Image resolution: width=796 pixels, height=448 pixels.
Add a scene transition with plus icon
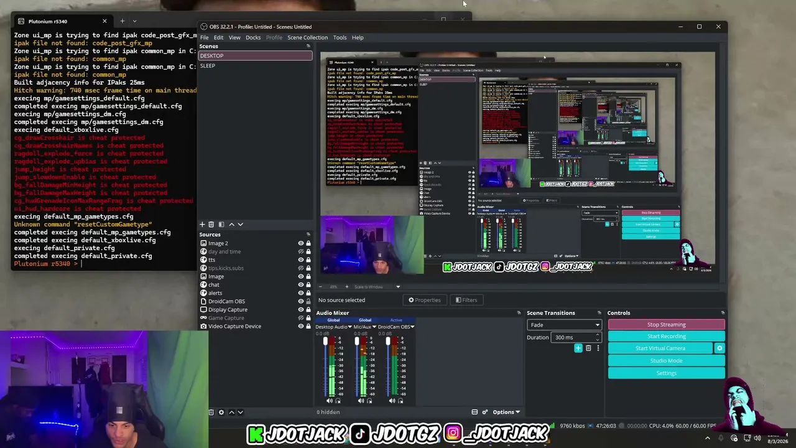(578, 348)
